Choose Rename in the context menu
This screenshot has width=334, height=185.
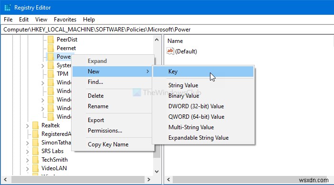[x=112, y=106]
